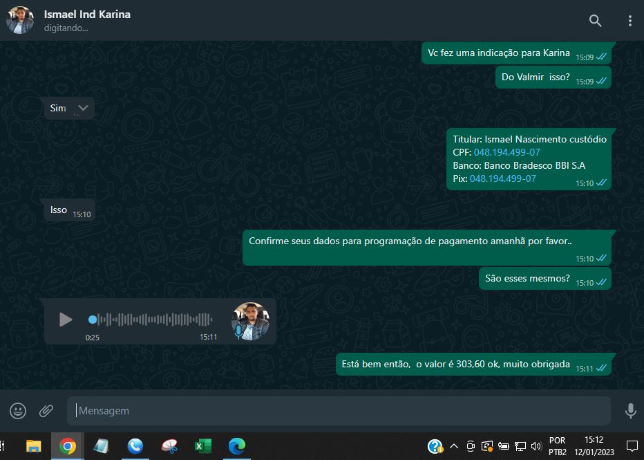Open Excel from the taskbar
The image size is (644, 460).
click(x=202, y=446)
